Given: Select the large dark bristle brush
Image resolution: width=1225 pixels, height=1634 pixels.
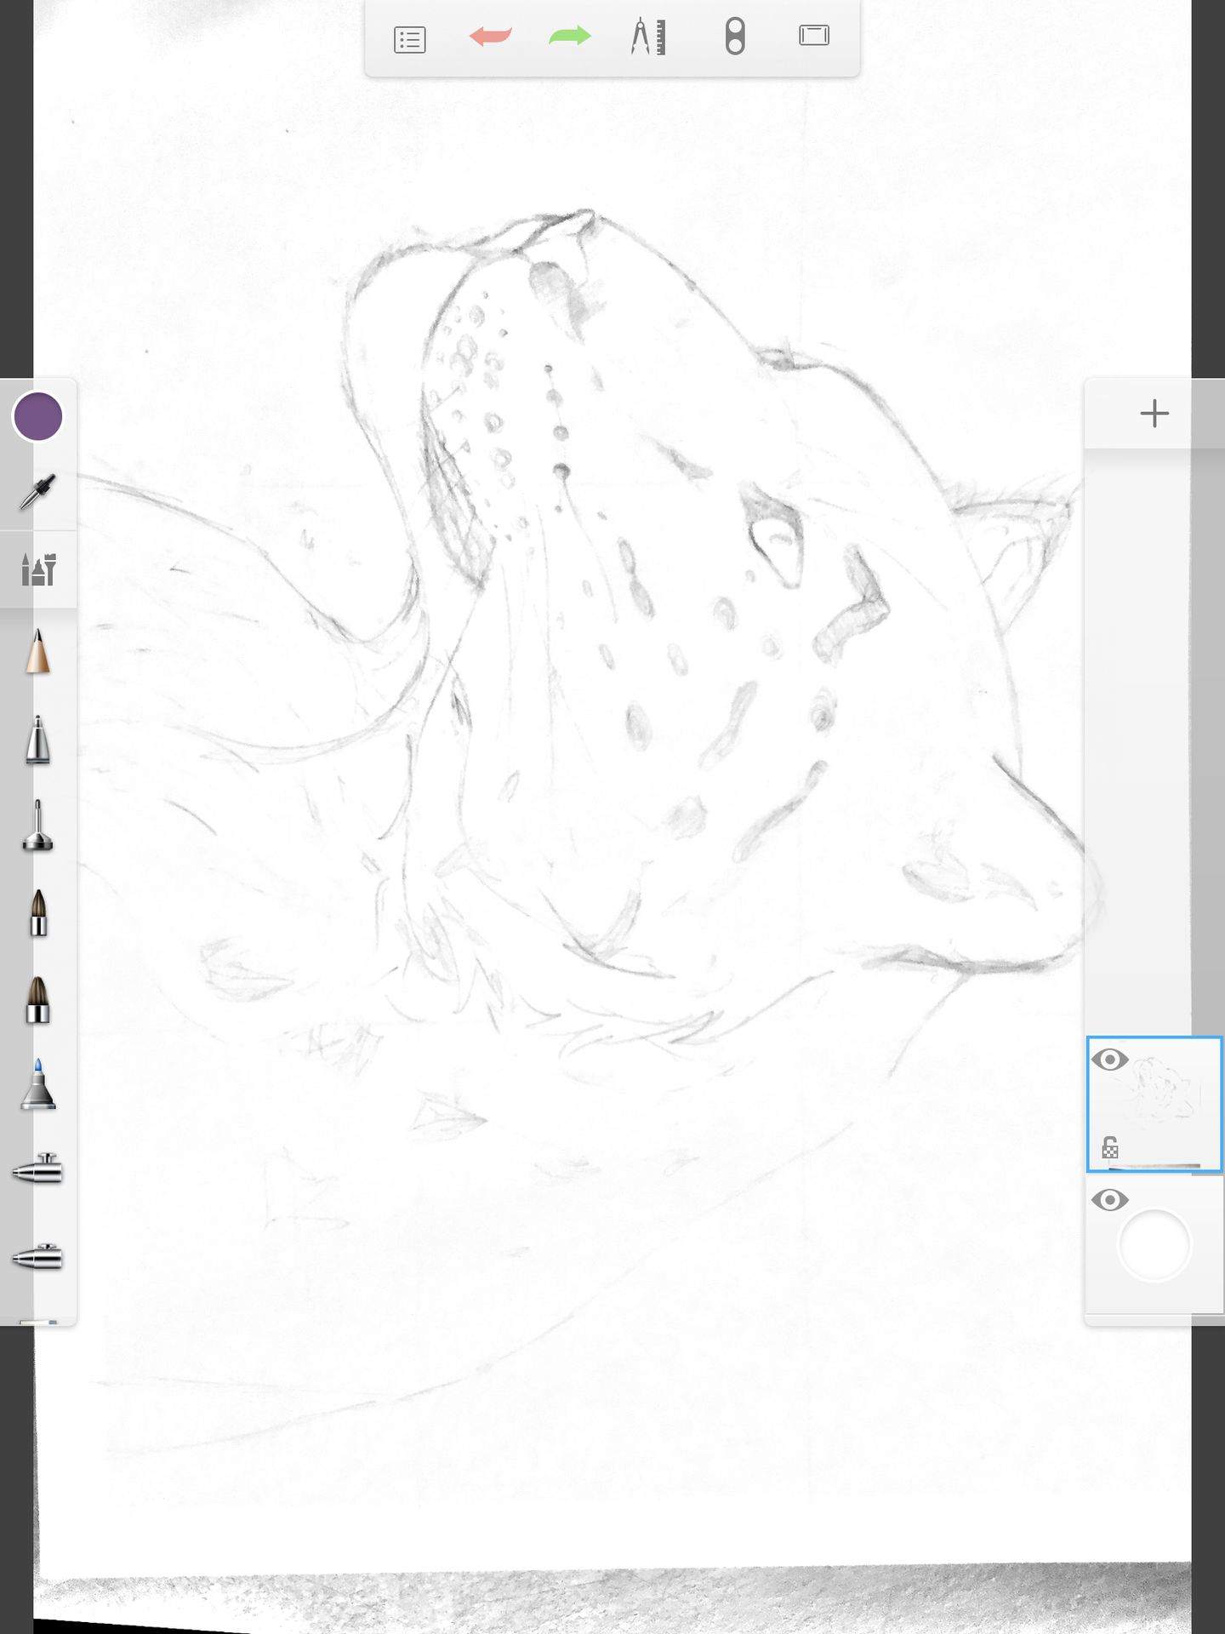Looking at the screenshot, I should (38, 1000).
